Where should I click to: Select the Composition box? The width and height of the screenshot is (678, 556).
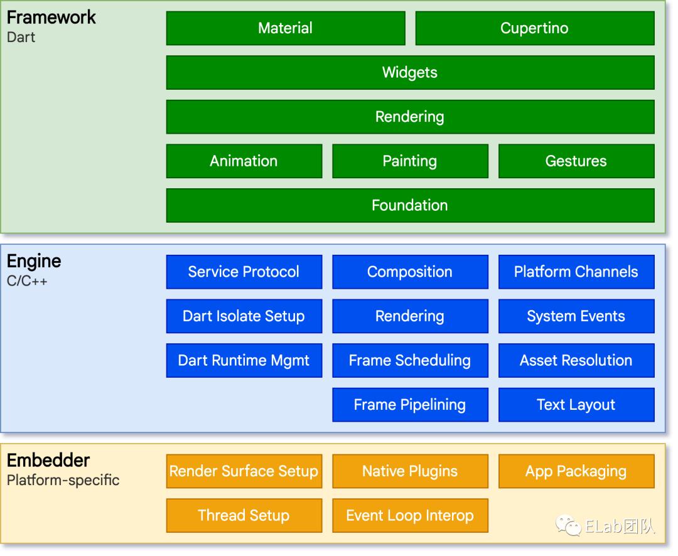click(x=410, y=272)
